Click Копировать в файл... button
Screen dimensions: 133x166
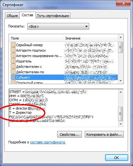(x=104, y=134)
